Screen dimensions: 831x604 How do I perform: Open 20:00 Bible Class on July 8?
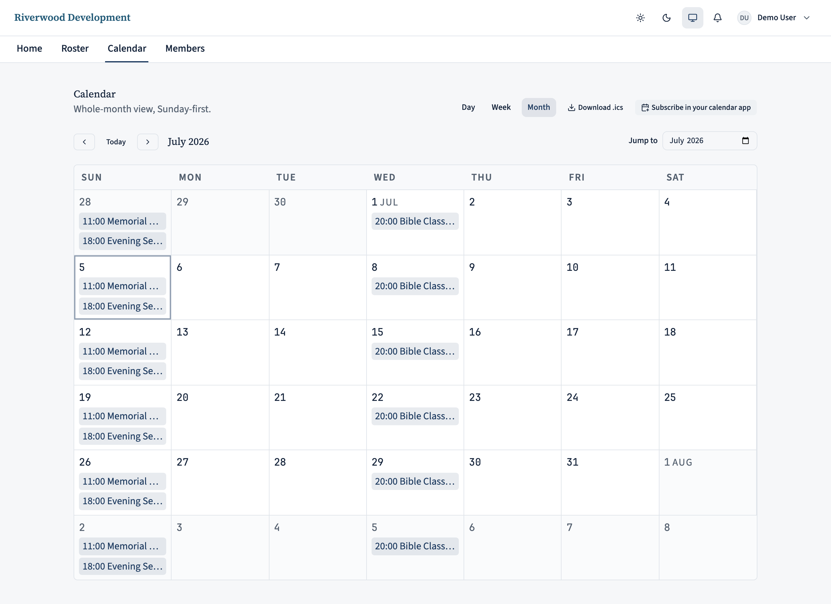pos(415,286)
